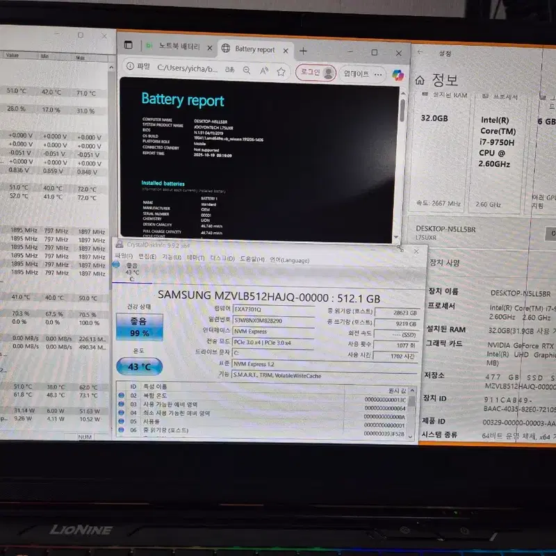This screenshot has width=556, height=556.
Task: Click the file info icon in address bar
Action: pyautogui.click(x=130, y=66)
